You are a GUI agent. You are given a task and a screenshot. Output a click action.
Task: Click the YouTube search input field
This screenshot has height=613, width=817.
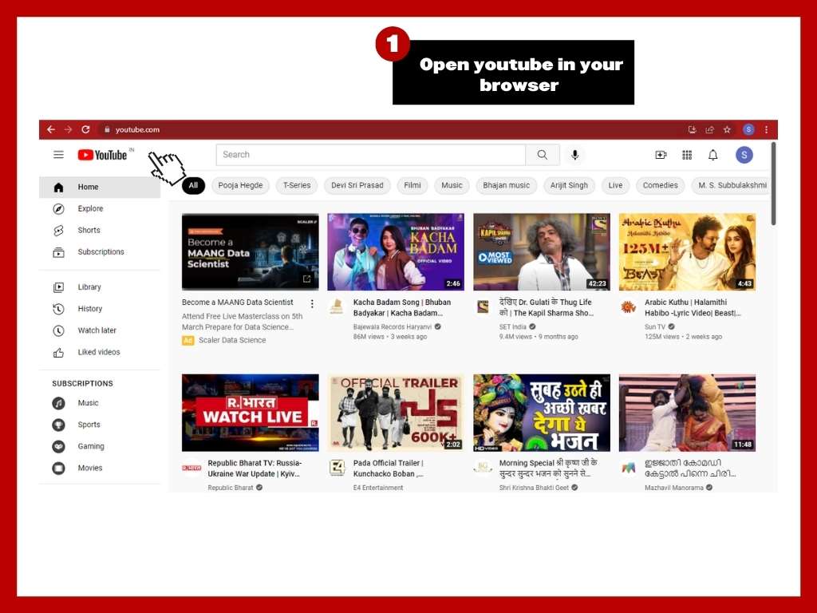pos(370,155)
